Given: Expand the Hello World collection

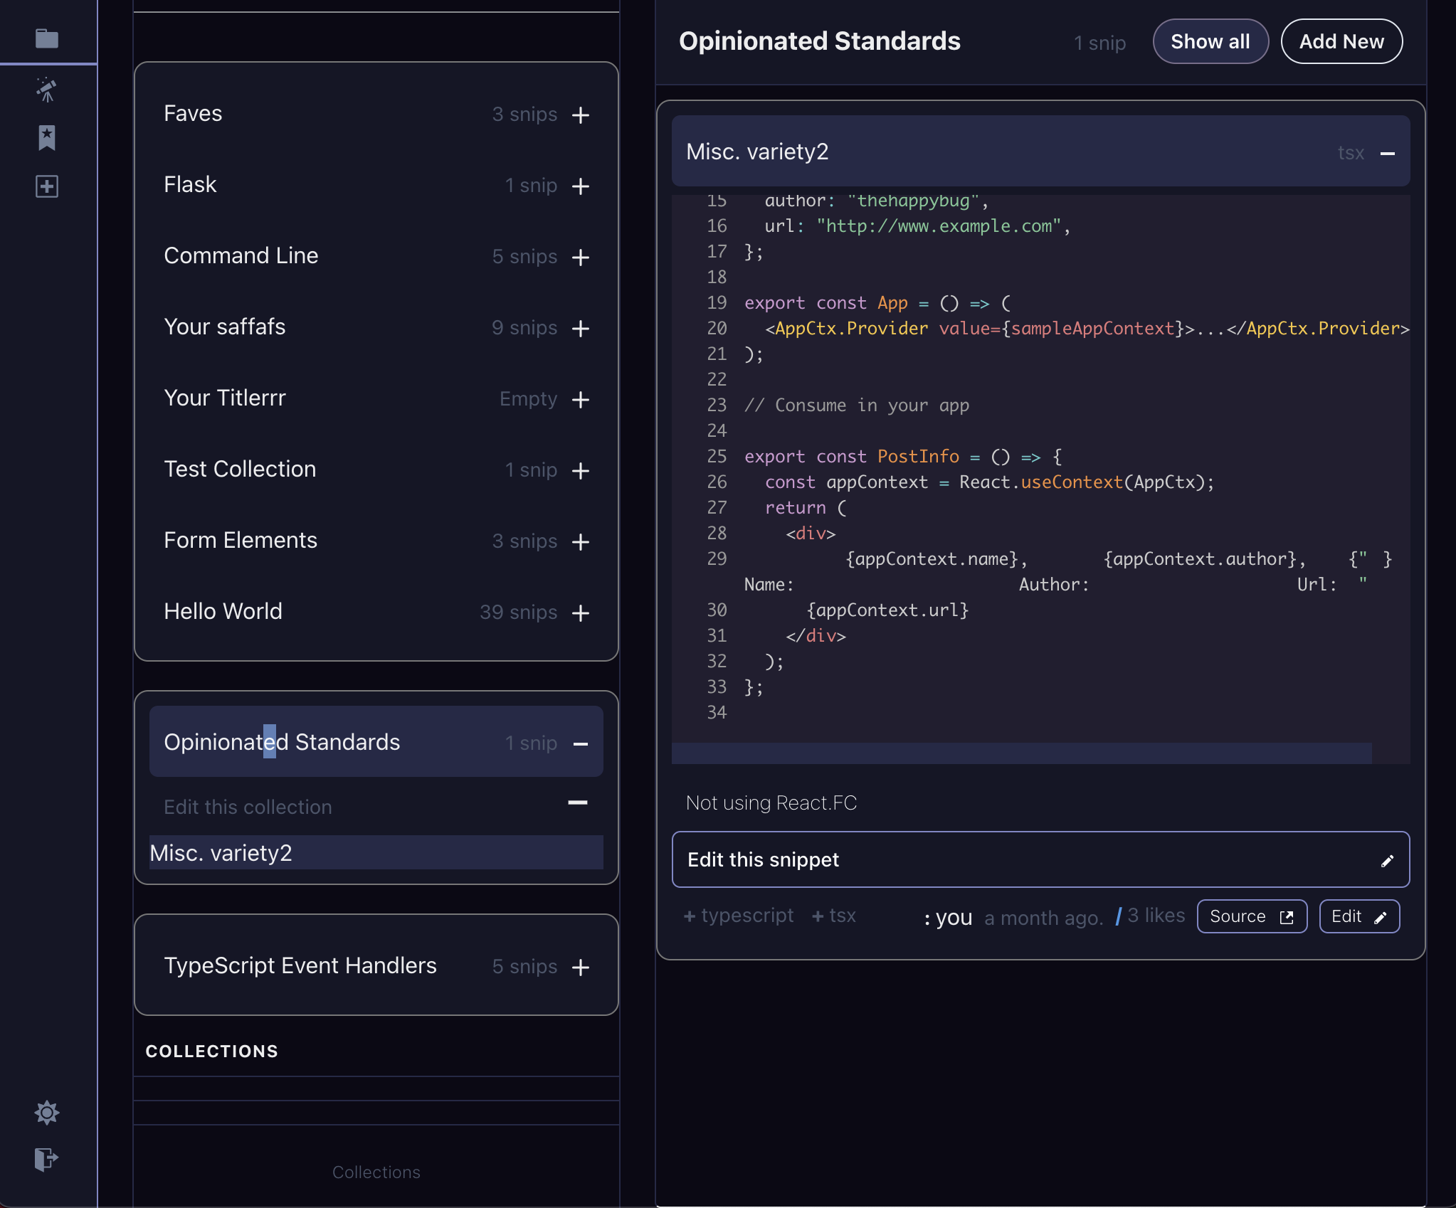Looking at the screenshot, I should tap(581, 613).
